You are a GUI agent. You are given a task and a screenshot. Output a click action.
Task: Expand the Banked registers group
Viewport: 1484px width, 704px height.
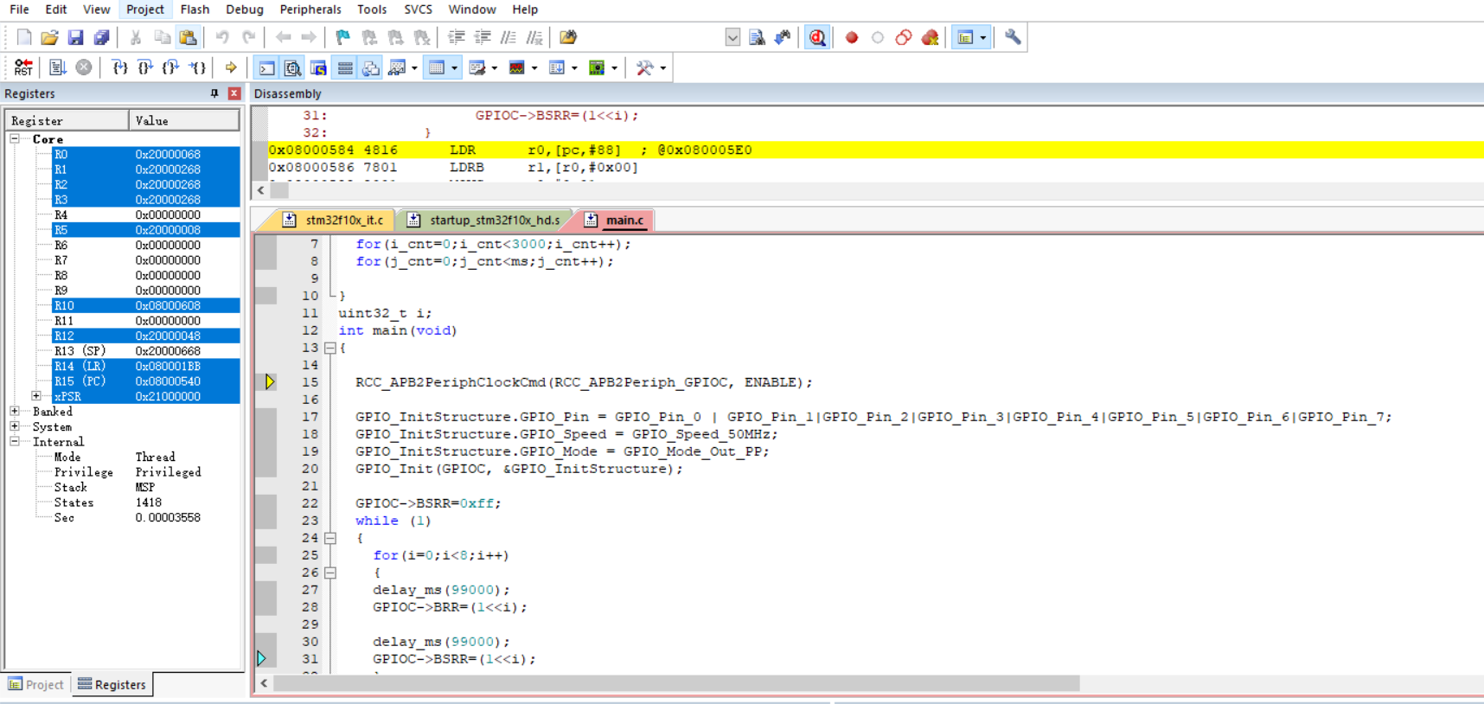15,412
